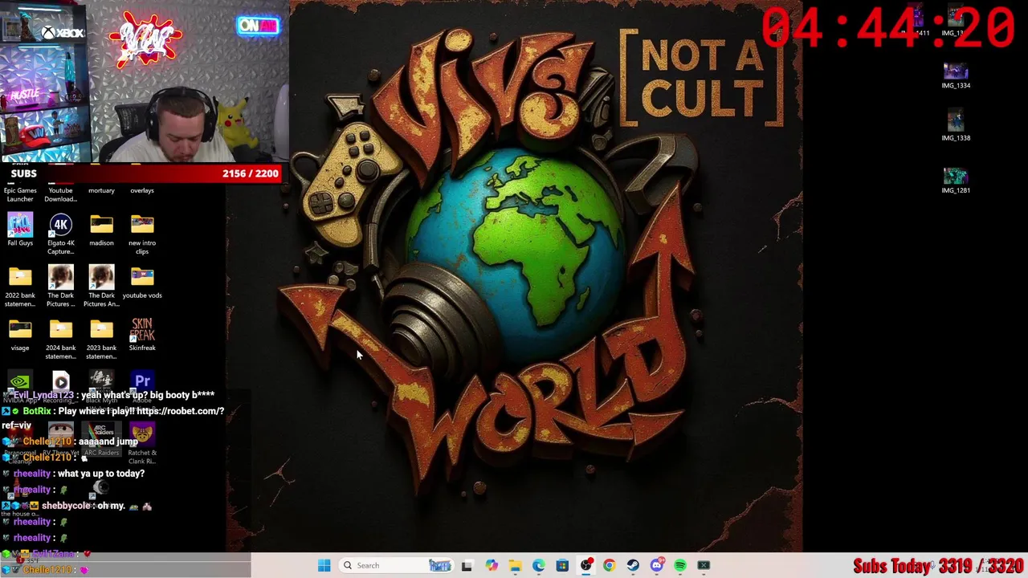Open the Fall Guys desktop shortcut
Viewport: 1028px width, 578px height.
[x=20, y=230]
